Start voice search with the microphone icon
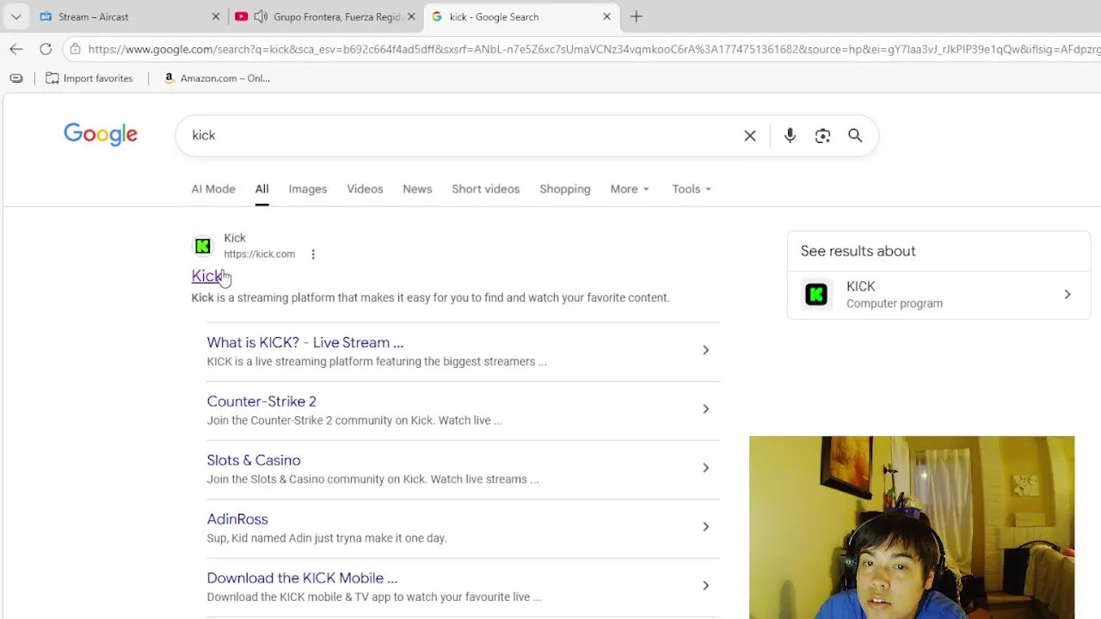Screen dimensions: 1101x619 coord(790,136)
